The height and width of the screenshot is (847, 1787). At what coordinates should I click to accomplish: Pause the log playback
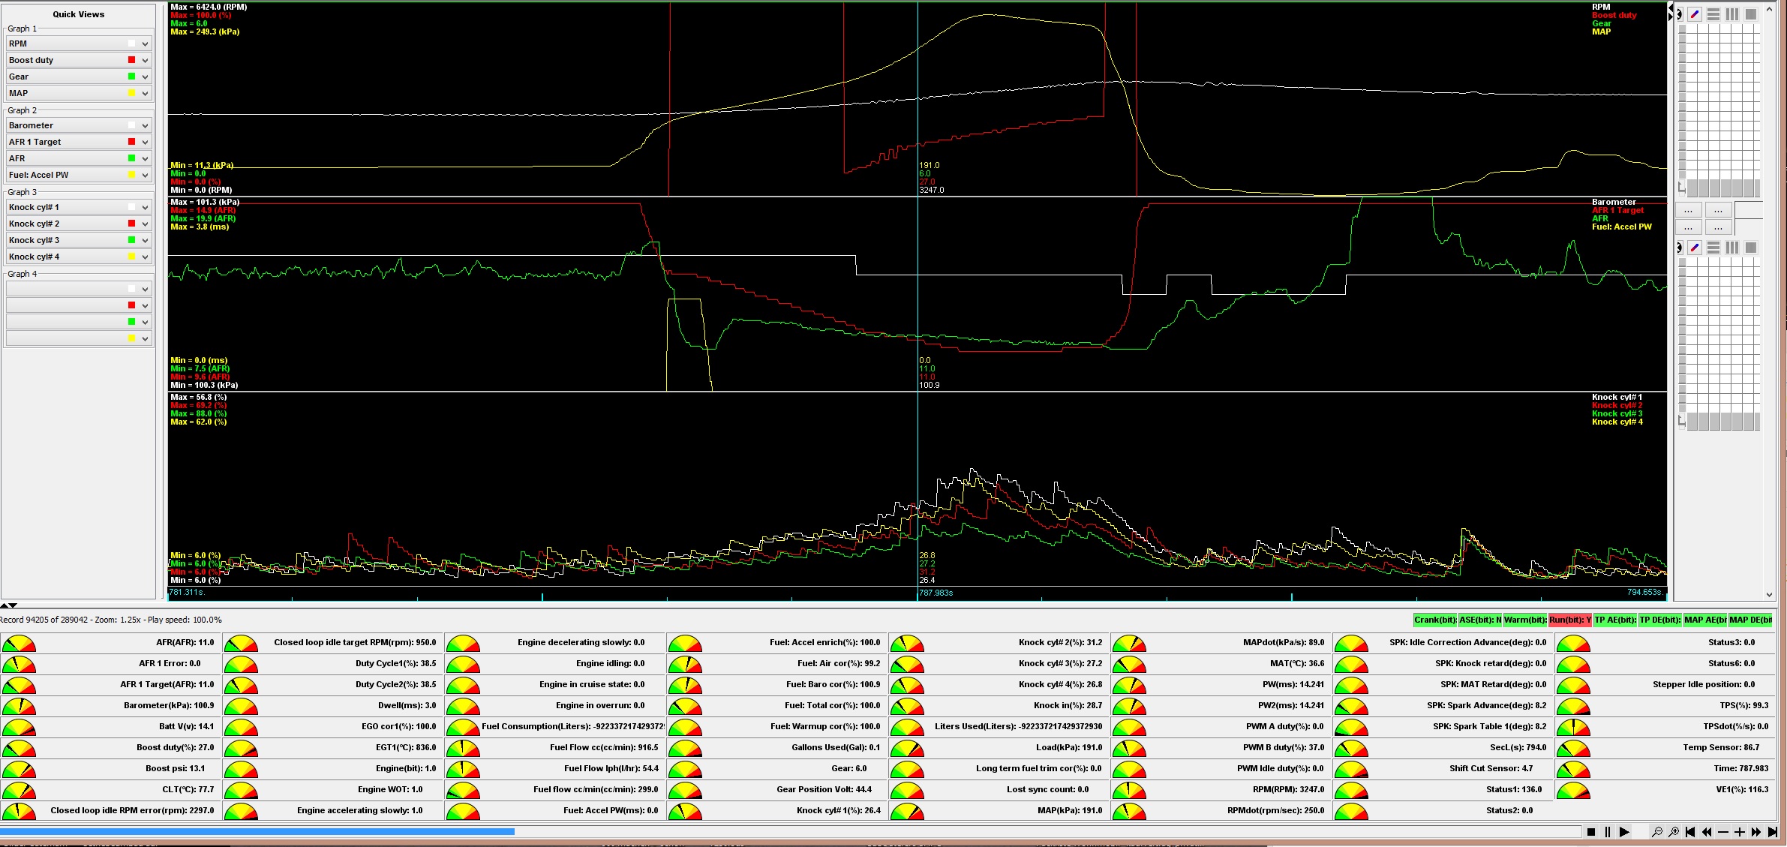pyautogui.click(x=1607, y=832)
